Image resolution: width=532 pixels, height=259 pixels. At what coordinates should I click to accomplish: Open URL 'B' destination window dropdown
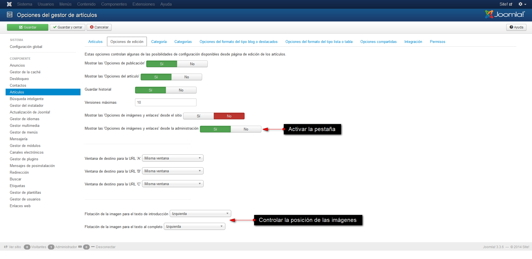pyautogui.click(x=173, y=171)
